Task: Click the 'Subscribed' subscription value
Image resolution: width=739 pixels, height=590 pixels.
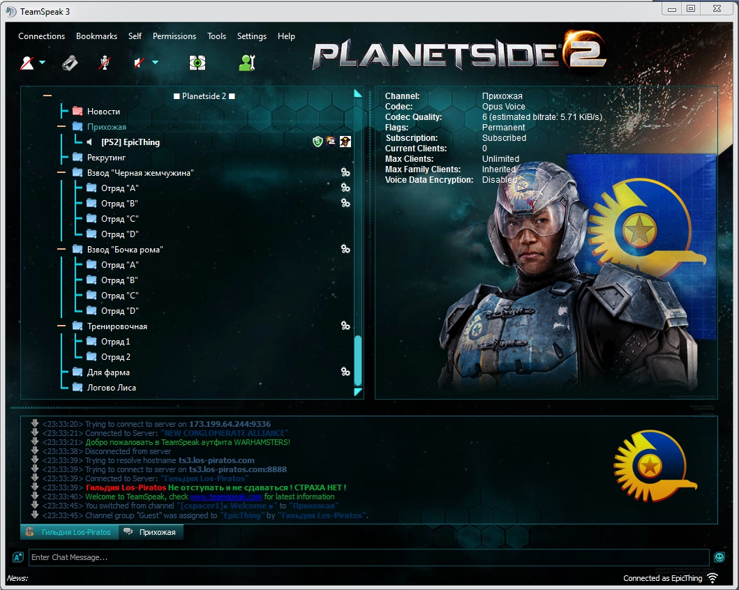Action: pos(504,138)
